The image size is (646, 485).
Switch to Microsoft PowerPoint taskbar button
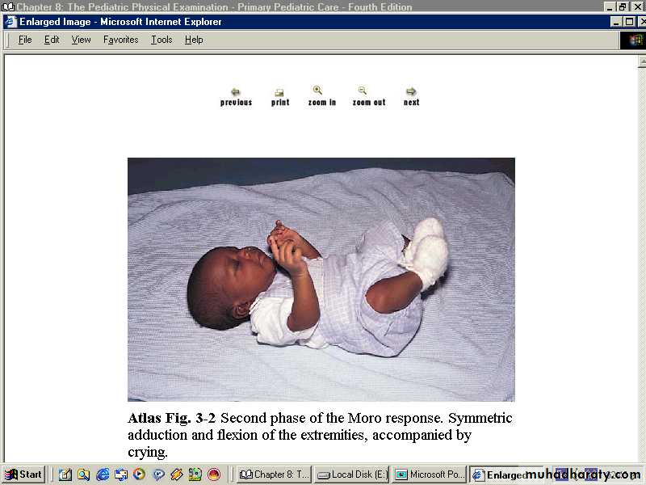point(430,474)
